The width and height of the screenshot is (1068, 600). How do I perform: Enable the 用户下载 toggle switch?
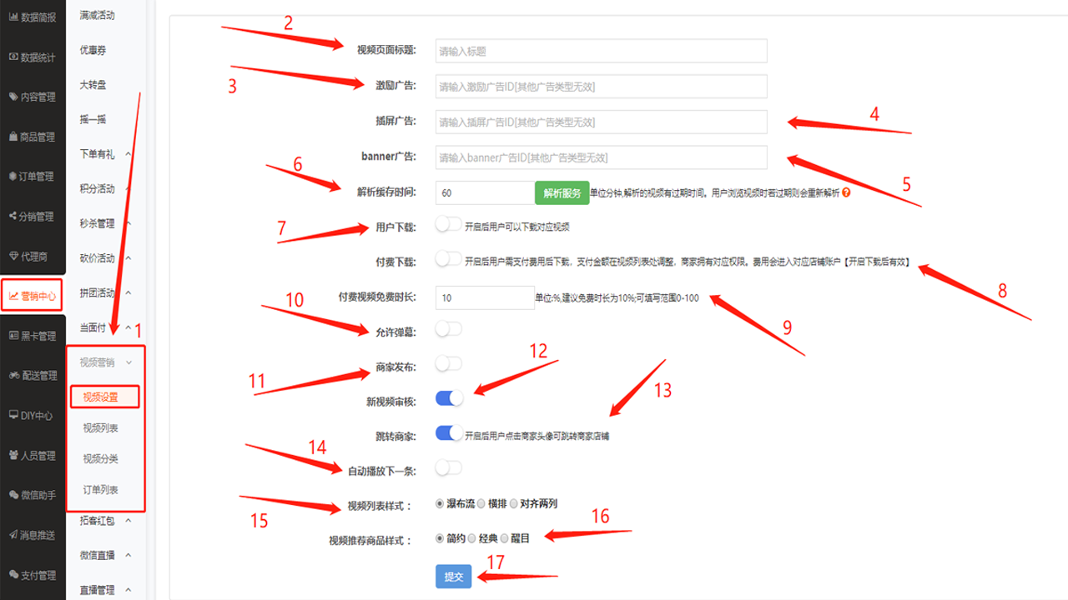click(449, 225)
